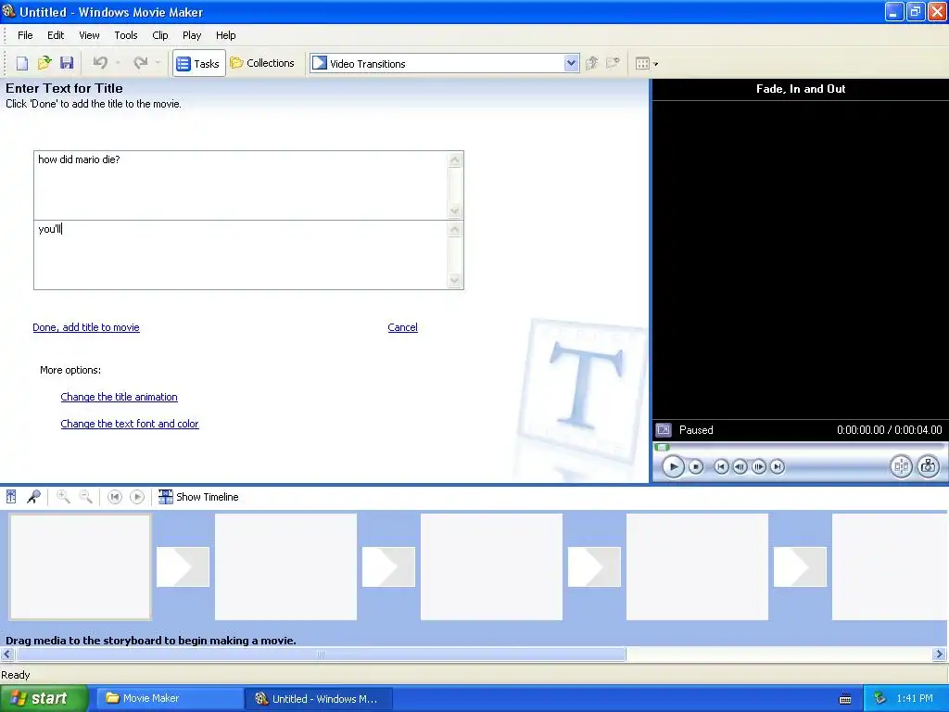Open the Edit menu

(56, 35)
